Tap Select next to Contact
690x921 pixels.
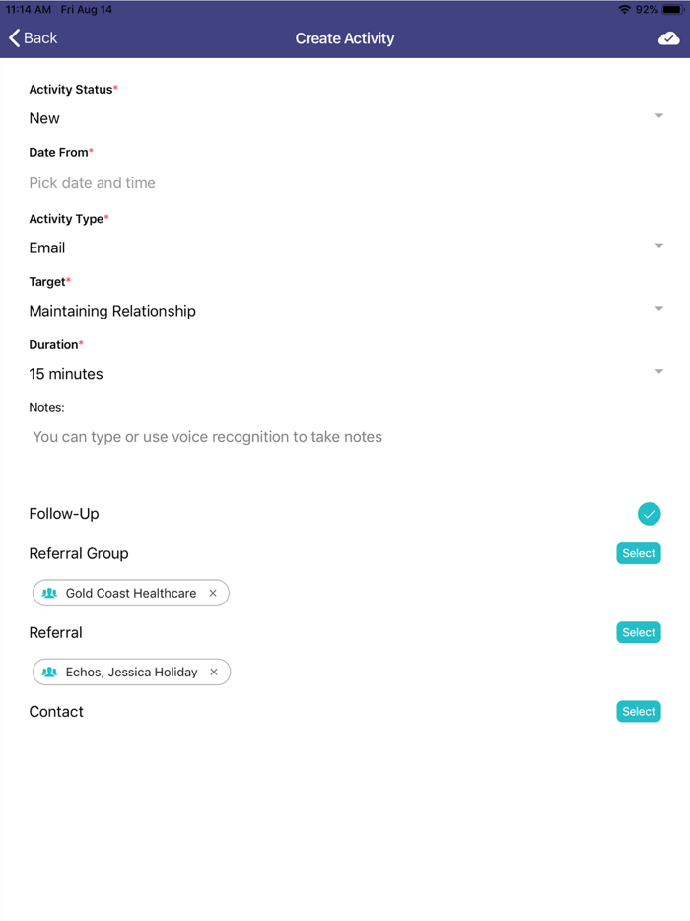click(638, 711)
